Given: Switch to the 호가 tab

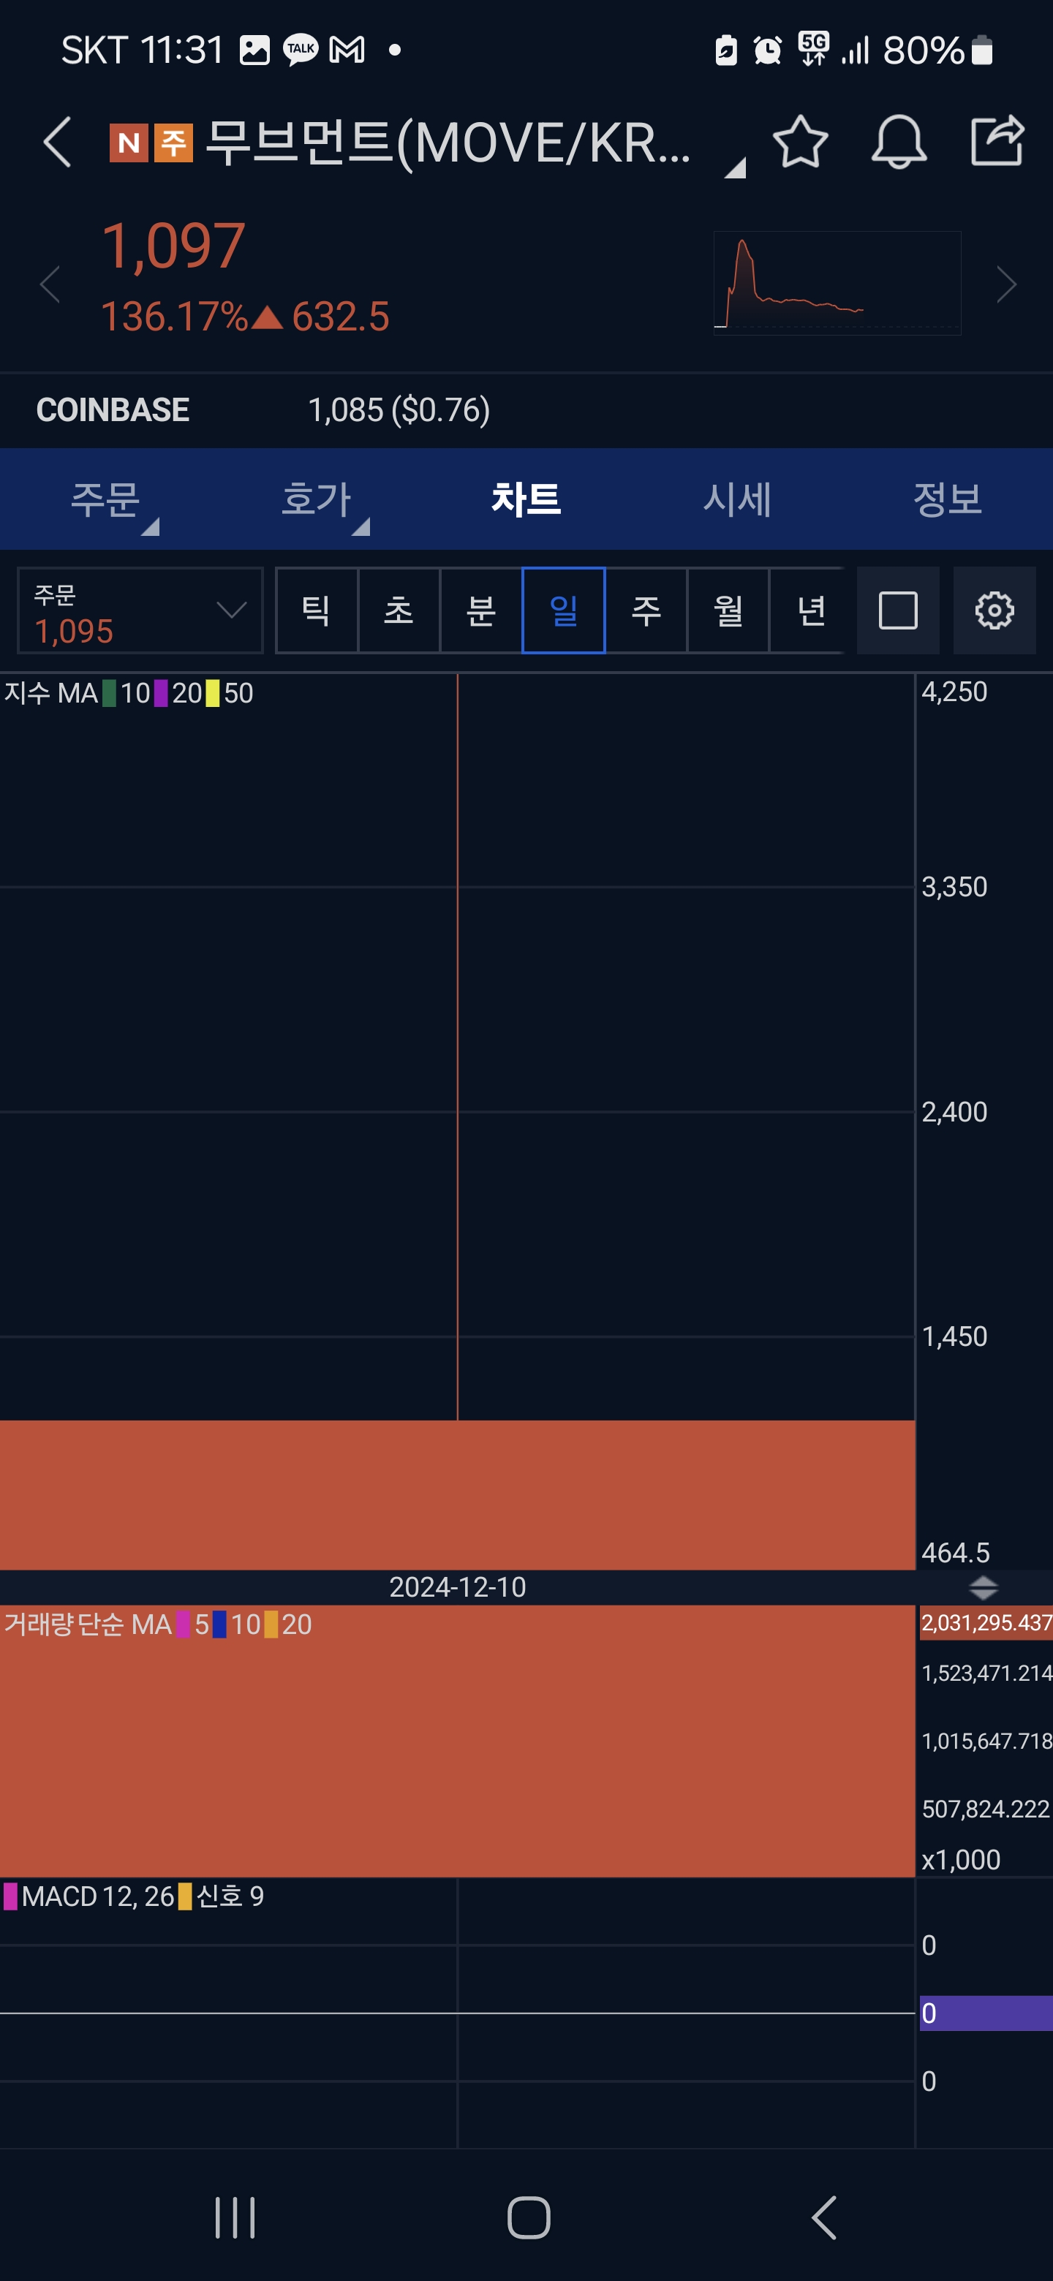Looking at the screenshot, I should [x=316, y=499].
